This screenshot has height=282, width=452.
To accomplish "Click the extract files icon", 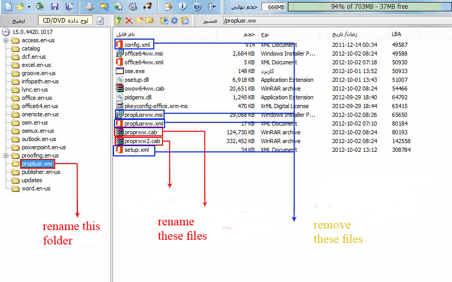I will 164,21.
